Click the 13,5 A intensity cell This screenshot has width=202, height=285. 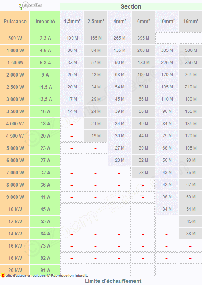45,99
